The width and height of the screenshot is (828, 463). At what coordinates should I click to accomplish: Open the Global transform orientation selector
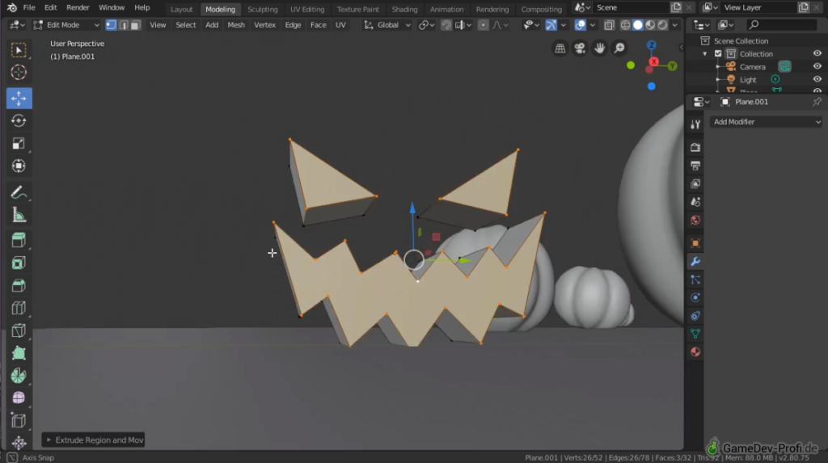(x=388, y=25)
